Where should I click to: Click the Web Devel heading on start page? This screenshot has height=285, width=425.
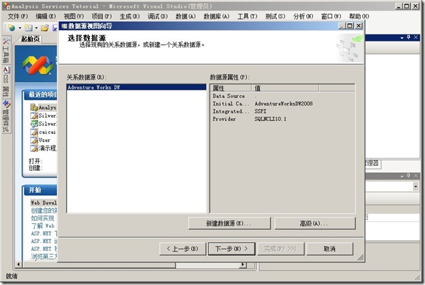coord(44,203)
